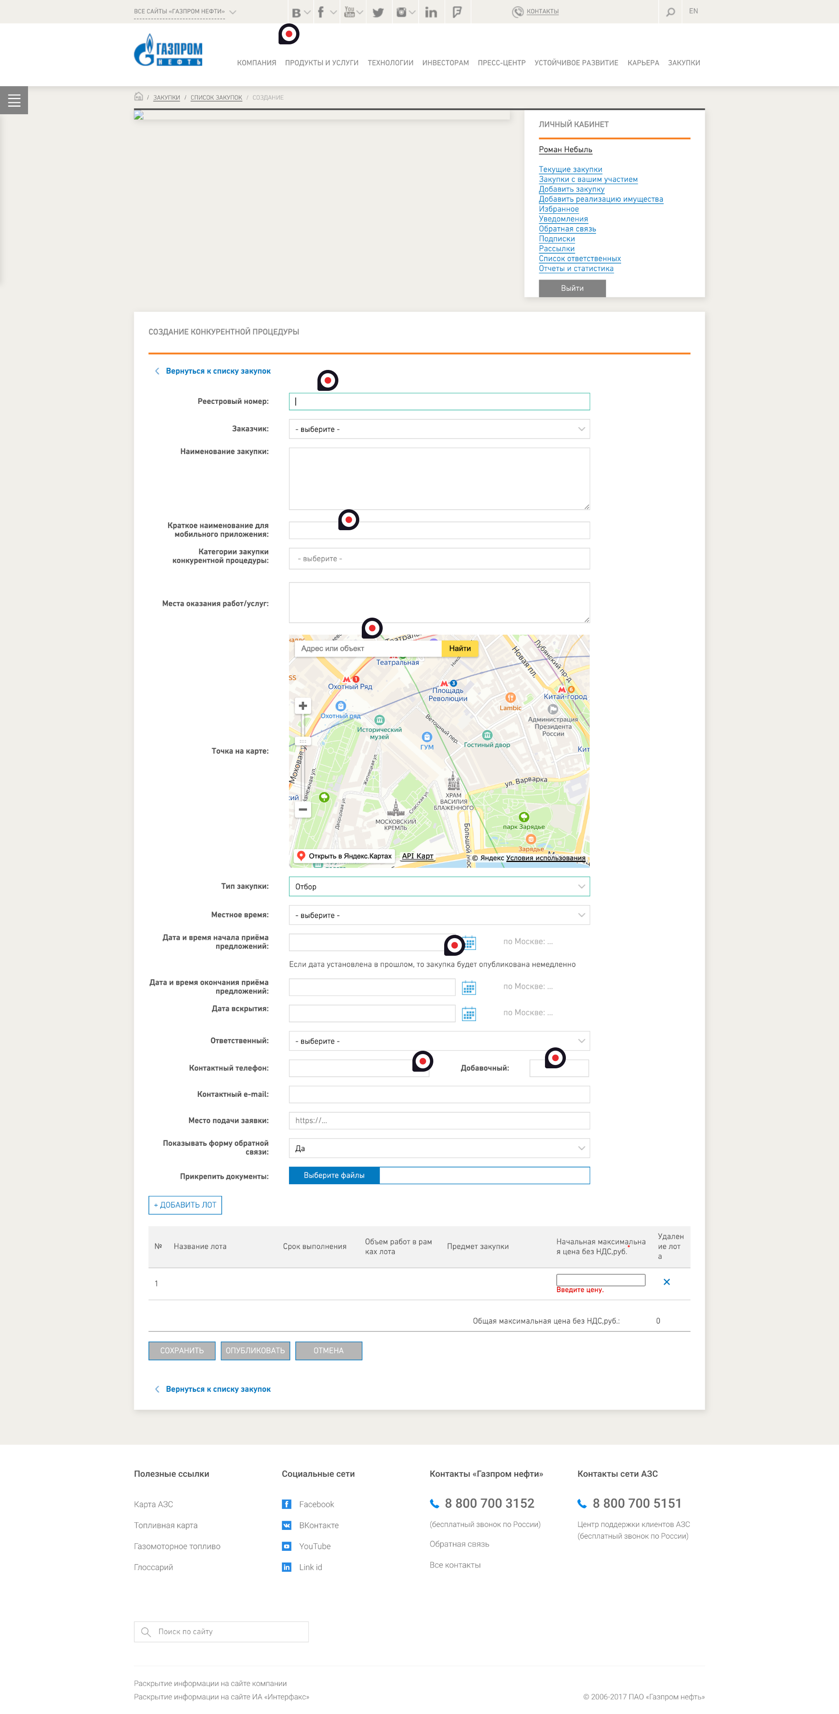The image size is (839, 1714).
Task: Open the Тип закупки dropdown
Action: click(439, 886)
